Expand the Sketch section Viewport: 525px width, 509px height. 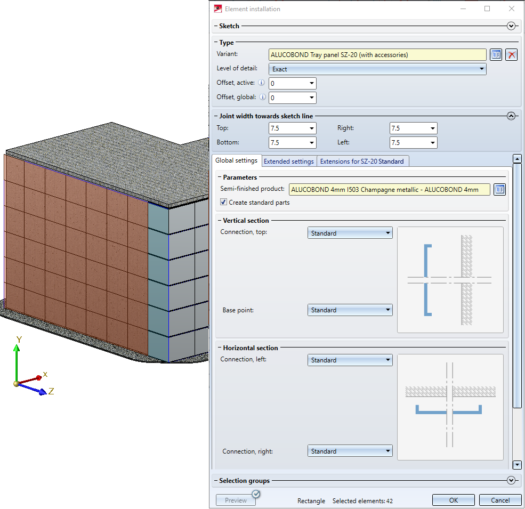511,26
